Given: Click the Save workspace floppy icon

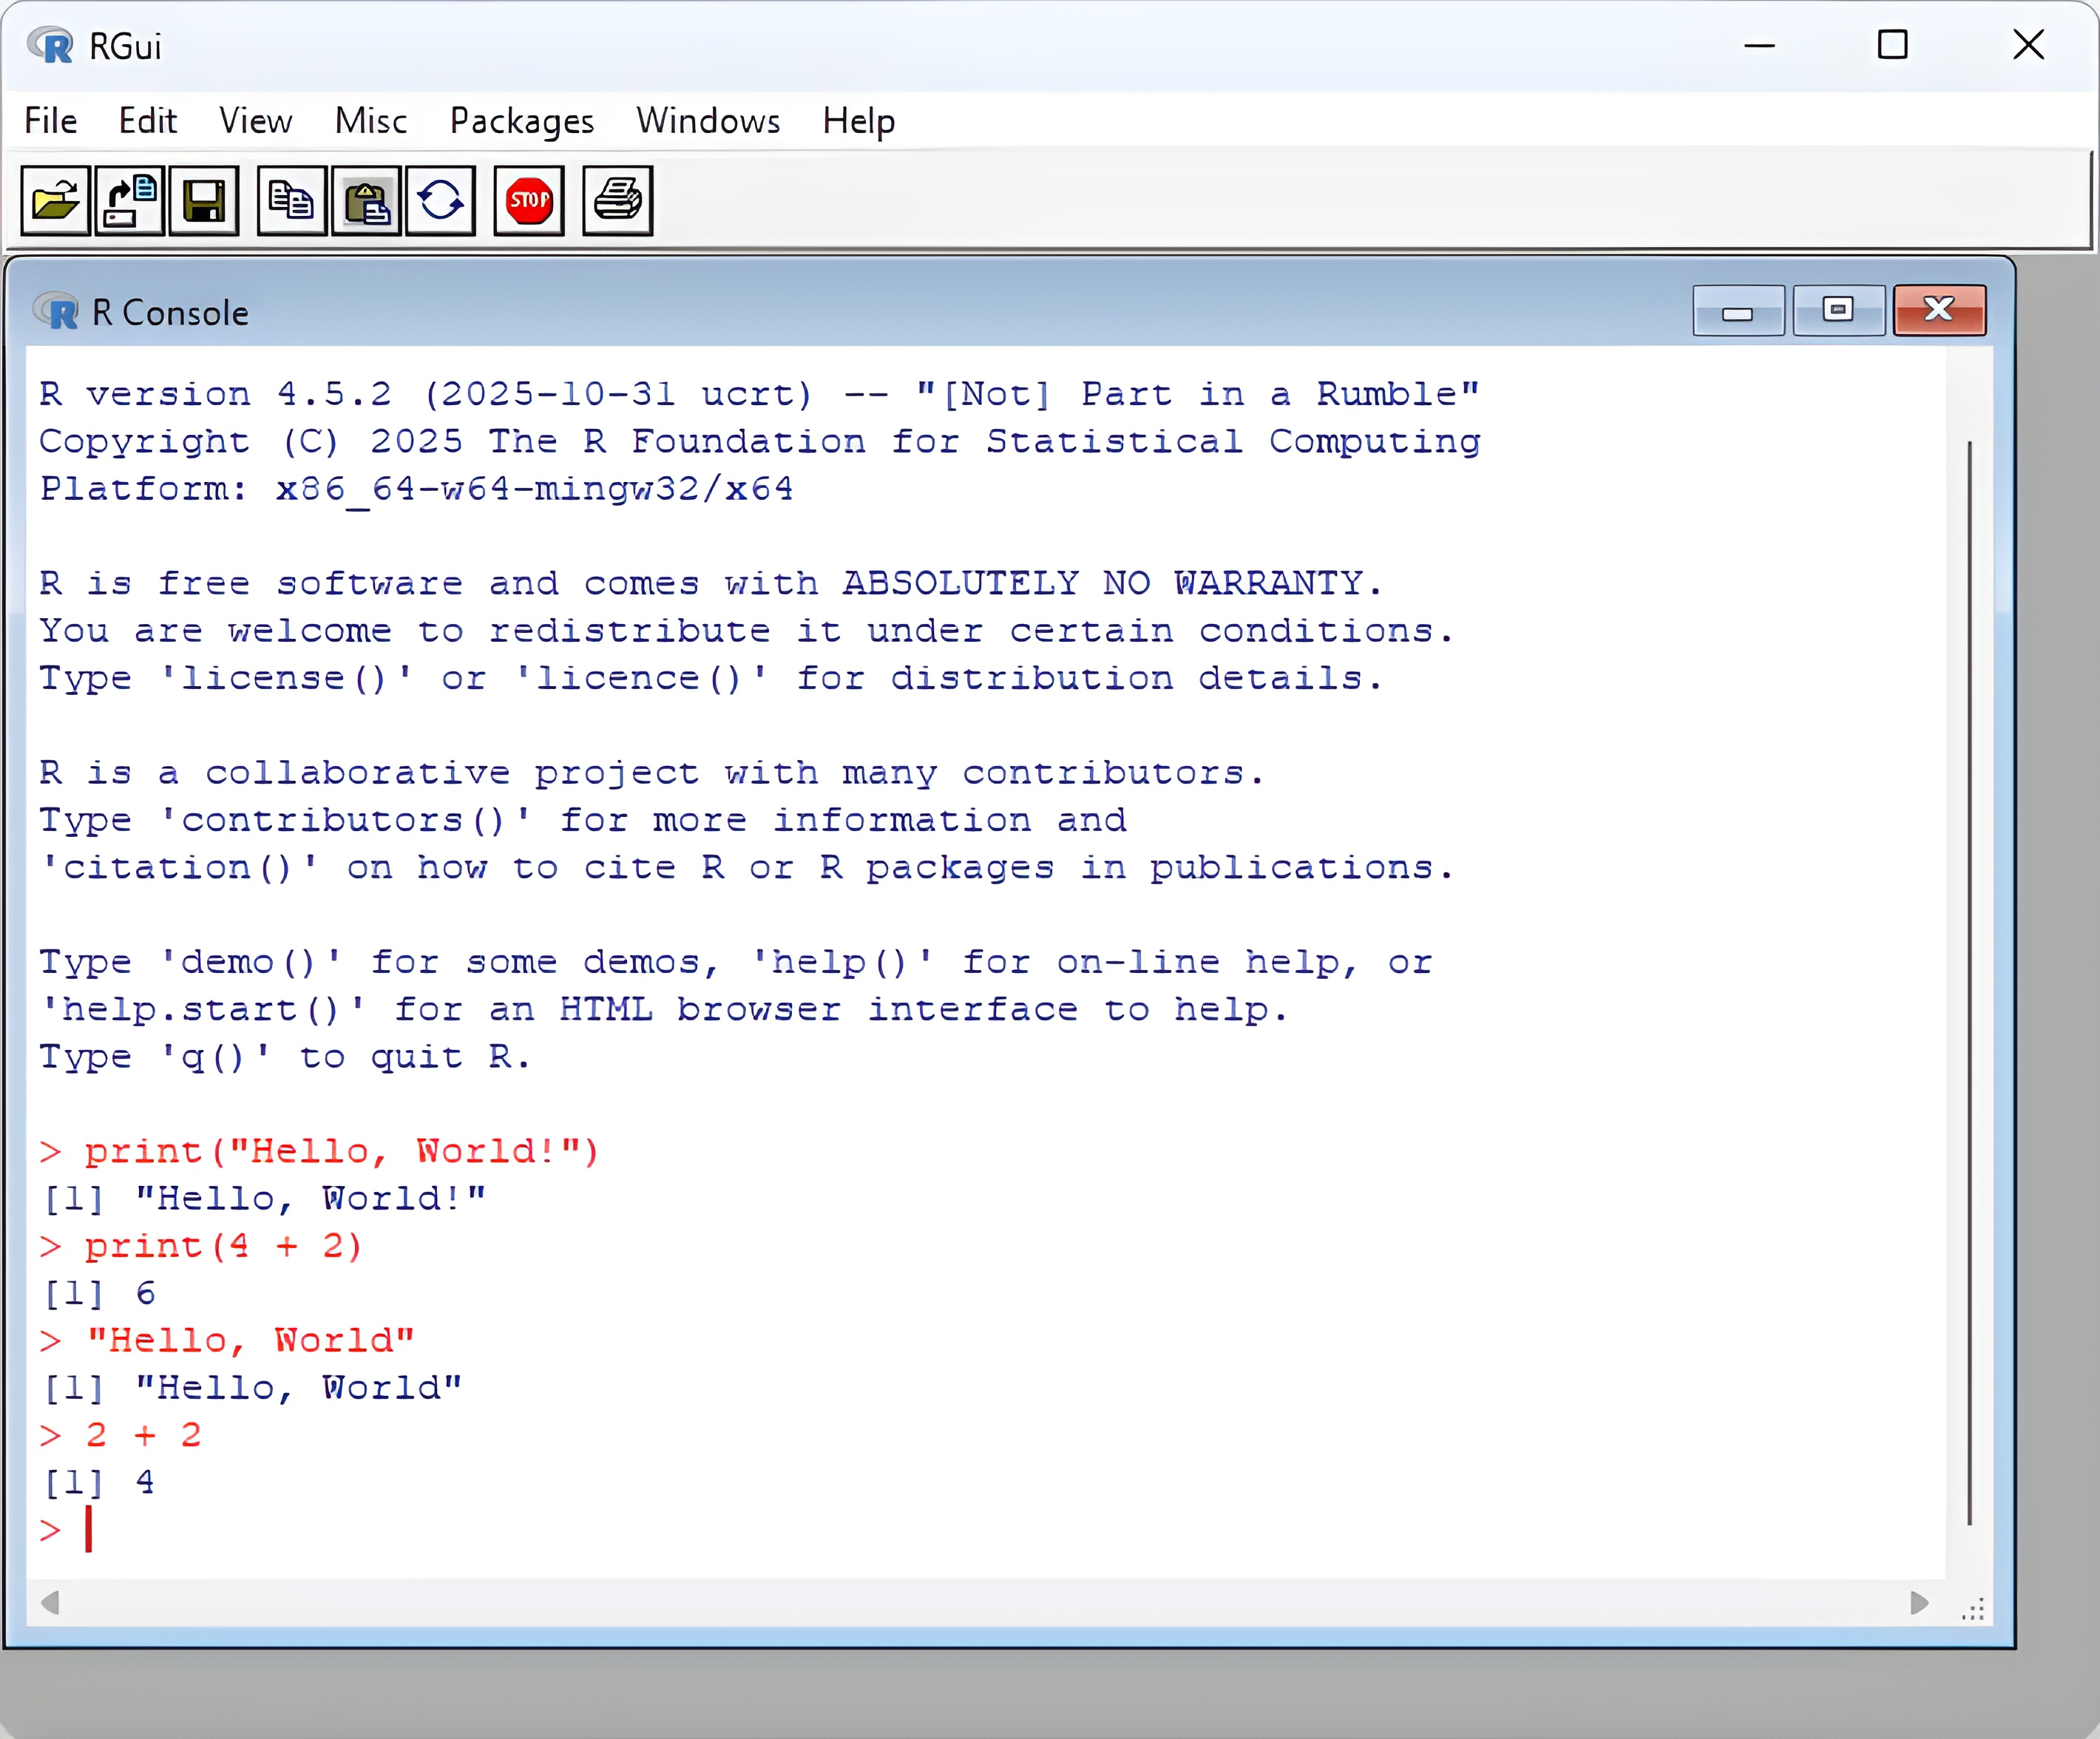Looking at the screenshot, I should [x=204, y=201].
